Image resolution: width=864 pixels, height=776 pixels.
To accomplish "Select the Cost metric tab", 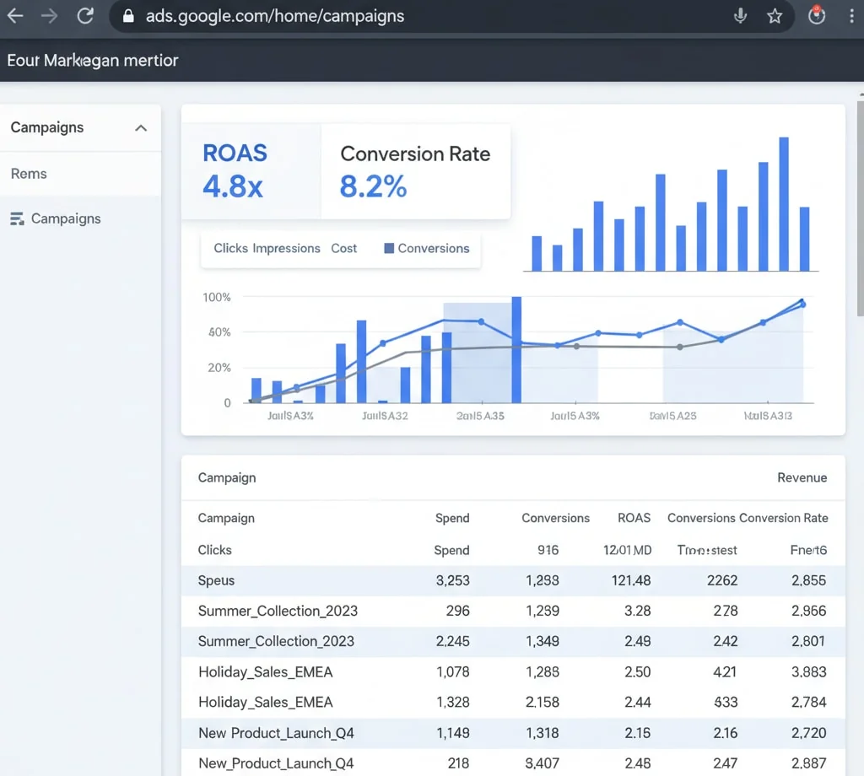I will tap(343, 248).
